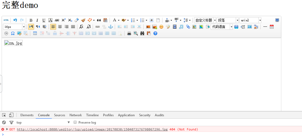The width and height of the screenshot is (302, 137).
Task: Click paste as plain text icon
Action: click(105, 20)
